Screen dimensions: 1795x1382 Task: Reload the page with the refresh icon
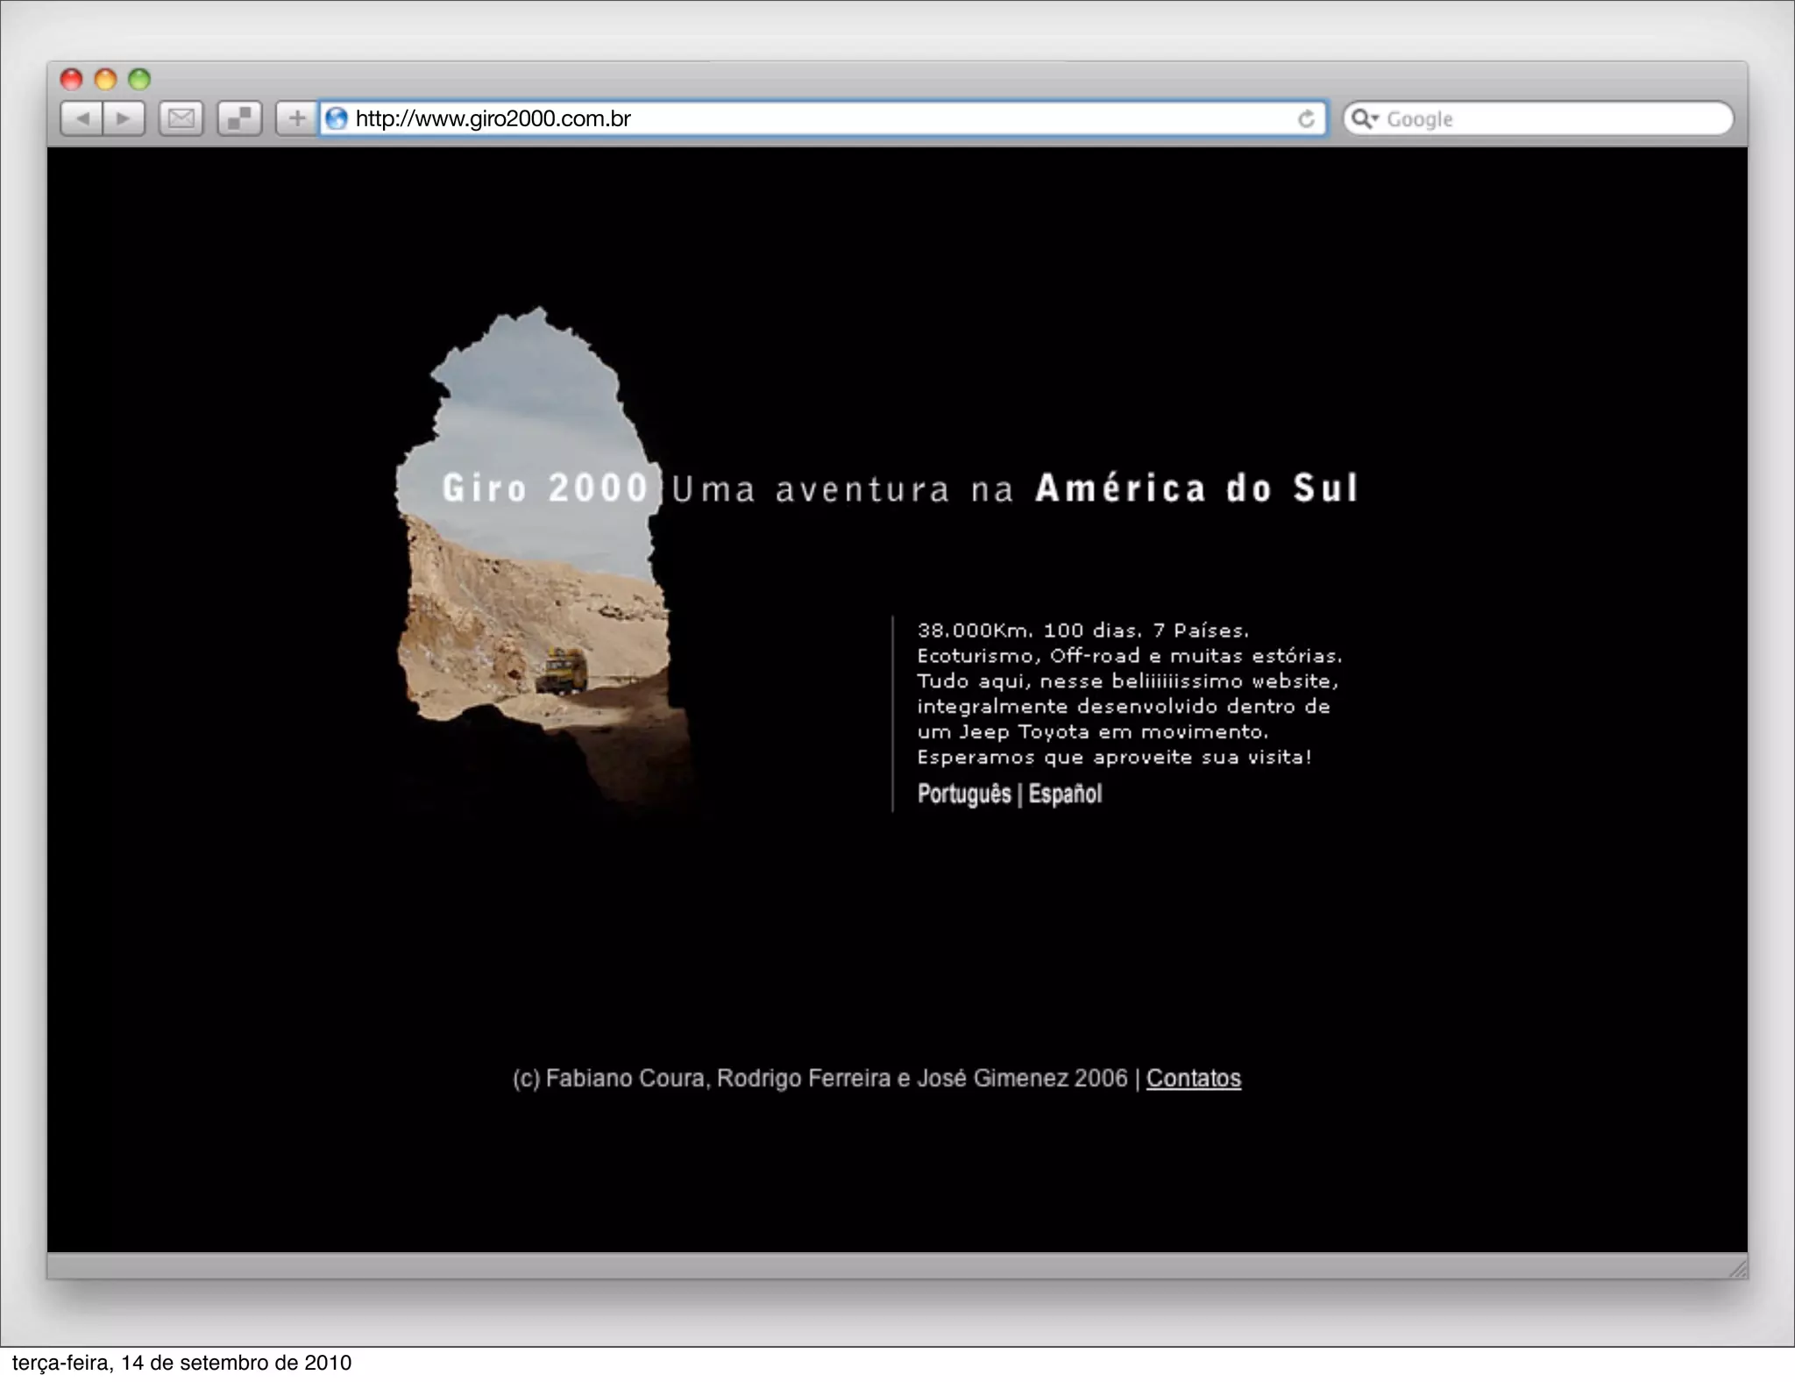pos(1306,118)
